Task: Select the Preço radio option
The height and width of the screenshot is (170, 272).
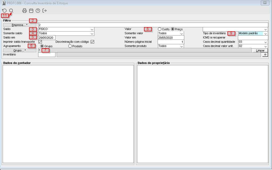Action: (x=173, y=29)
